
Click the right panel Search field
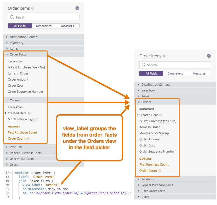click(x=175, y=65)
